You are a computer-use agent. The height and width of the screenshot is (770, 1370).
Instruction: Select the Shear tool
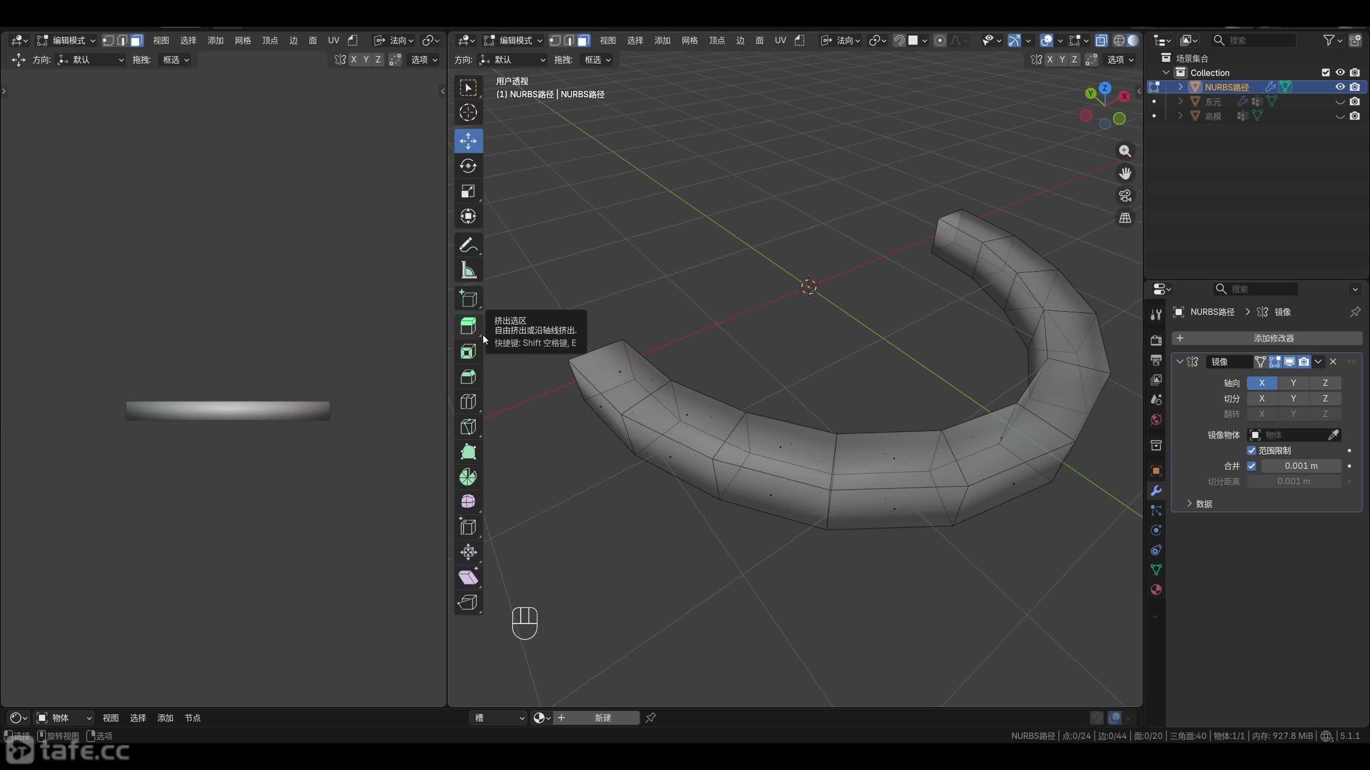coord(468,577)
